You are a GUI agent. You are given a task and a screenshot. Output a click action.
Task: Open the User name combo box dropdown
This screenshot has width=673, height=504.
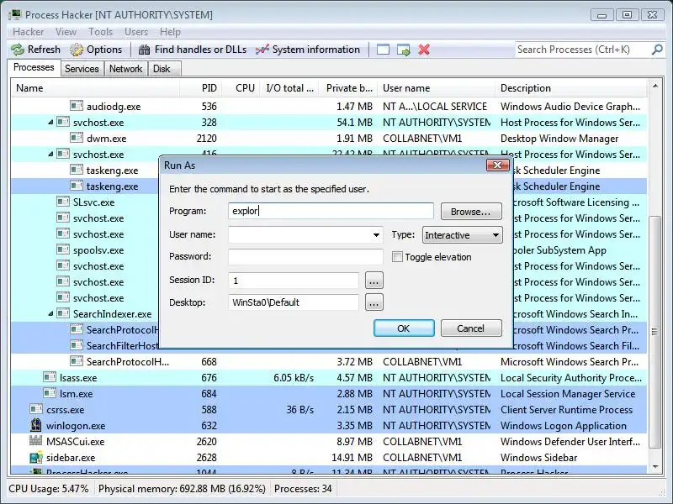click(376, 235)
